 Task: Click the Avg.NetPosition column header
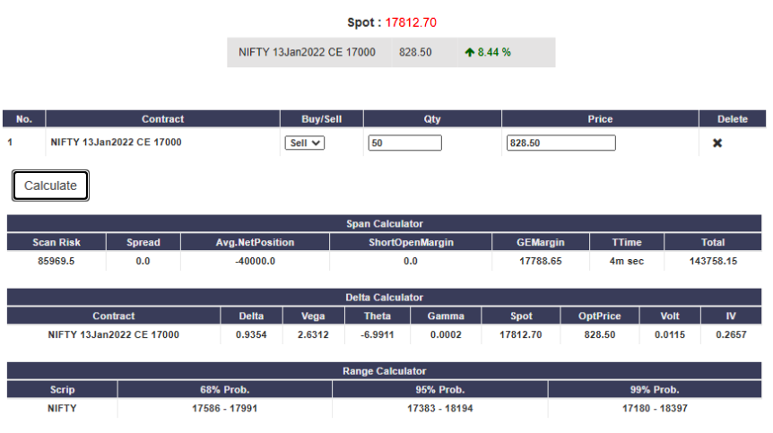[x=255, y=242]
